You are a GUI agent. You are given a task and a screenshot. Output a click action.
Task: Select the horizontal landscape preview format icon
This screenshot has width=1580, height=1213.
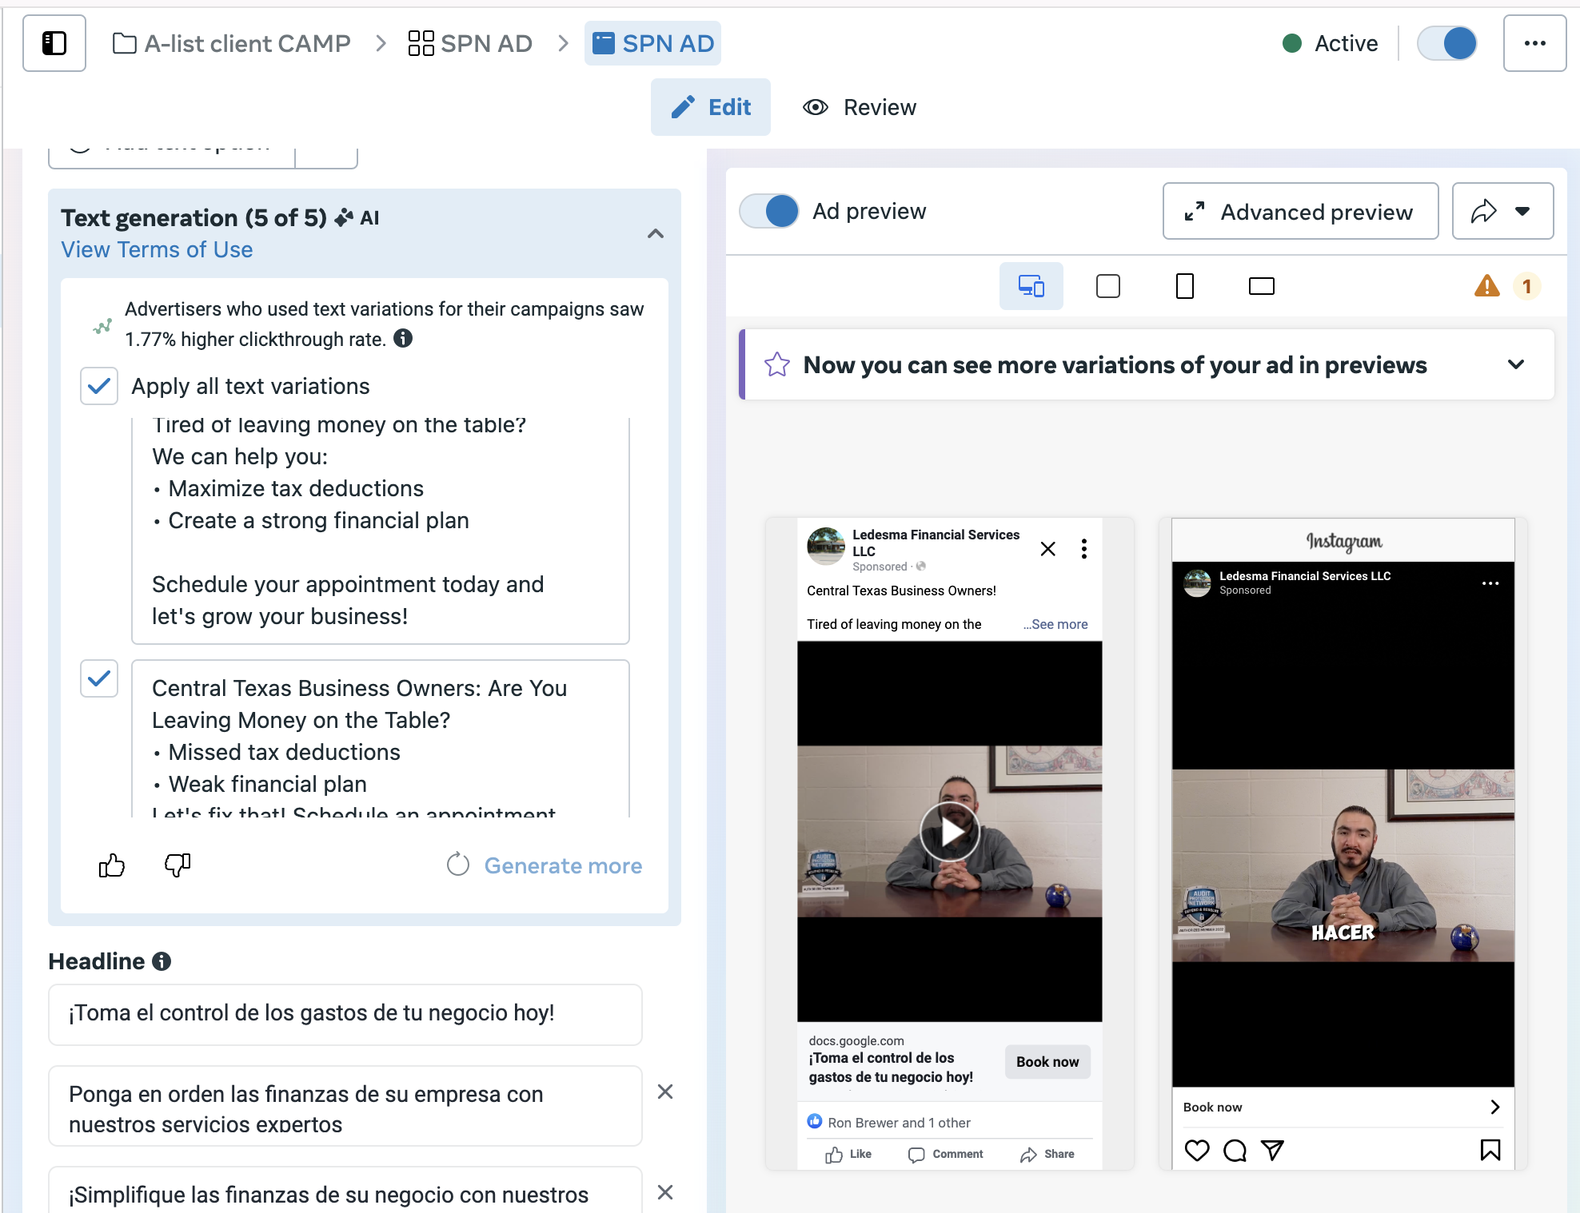(x=1261, y=286)
